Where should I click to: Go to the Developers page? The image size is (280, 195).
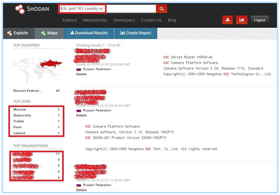coord(124,20)
